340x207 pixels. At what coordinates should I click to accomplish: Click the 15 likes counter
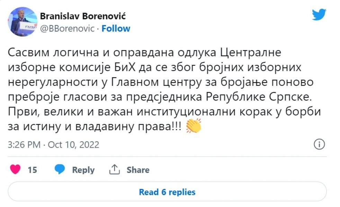click(x=31, y=169)
